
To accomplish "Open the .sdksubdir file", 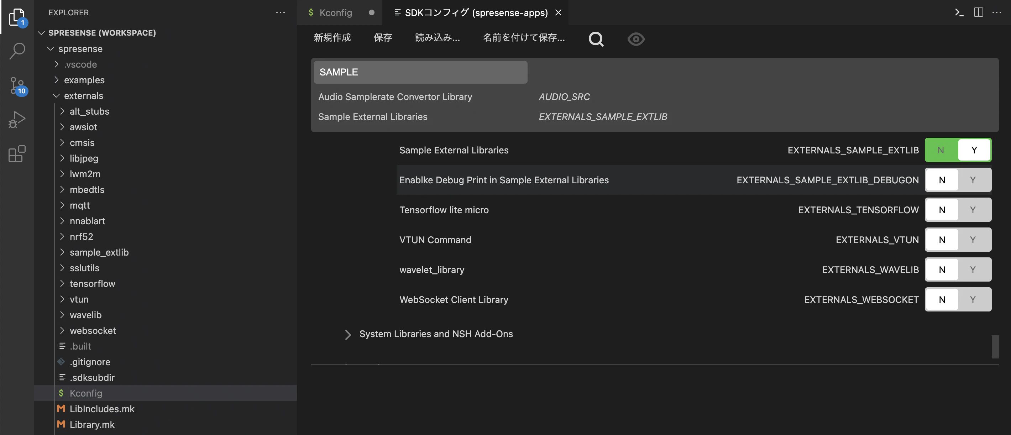I will click(x=165, y=378).
